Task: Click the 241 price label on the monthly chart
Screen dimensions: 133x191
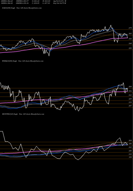Action: coord(130,147)
